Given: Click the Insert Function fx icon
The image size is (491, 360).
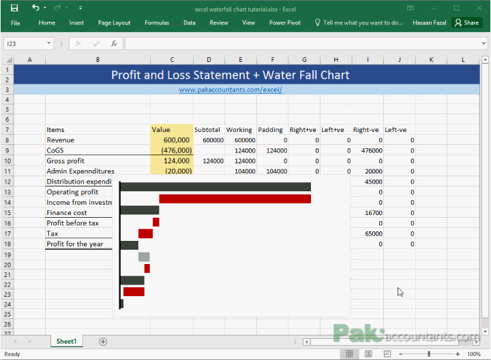Looking at the screenshot, I should coord(114,44).
